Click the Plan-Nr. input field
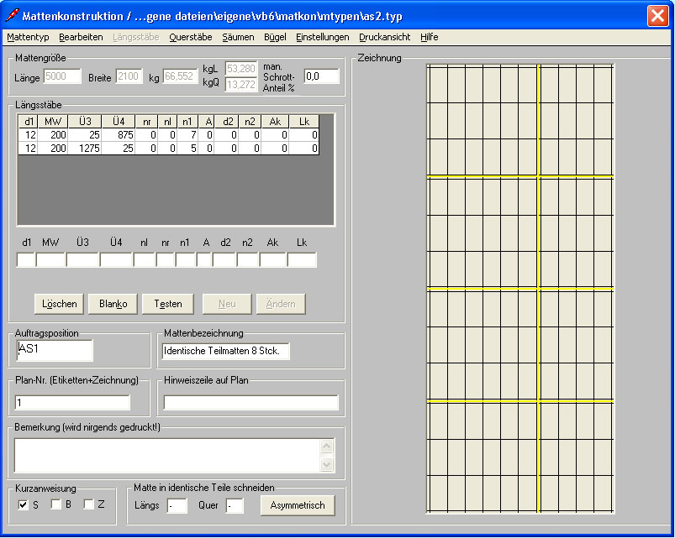 pos(72,403)
